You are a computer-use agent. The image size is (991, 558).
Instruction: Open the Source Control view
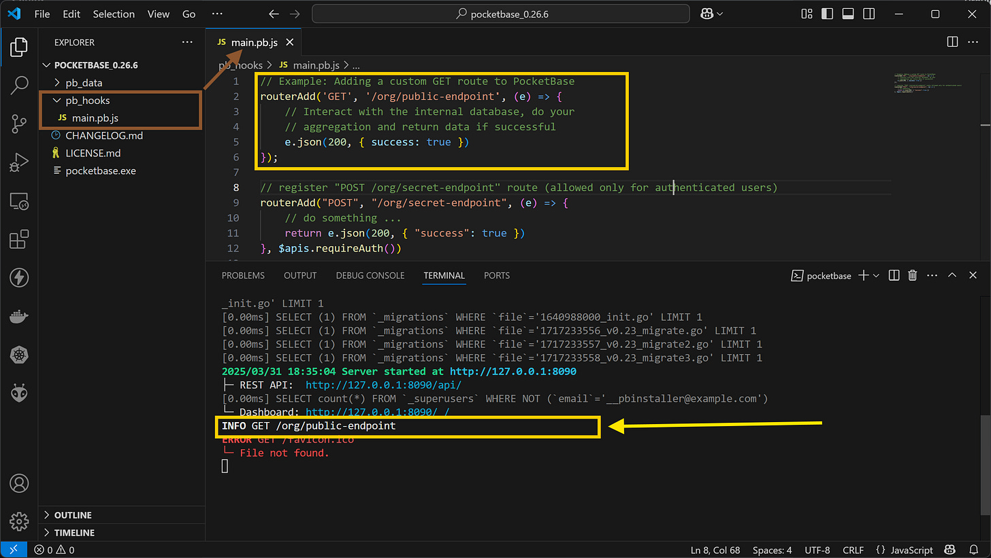click(x=19, y=124)
